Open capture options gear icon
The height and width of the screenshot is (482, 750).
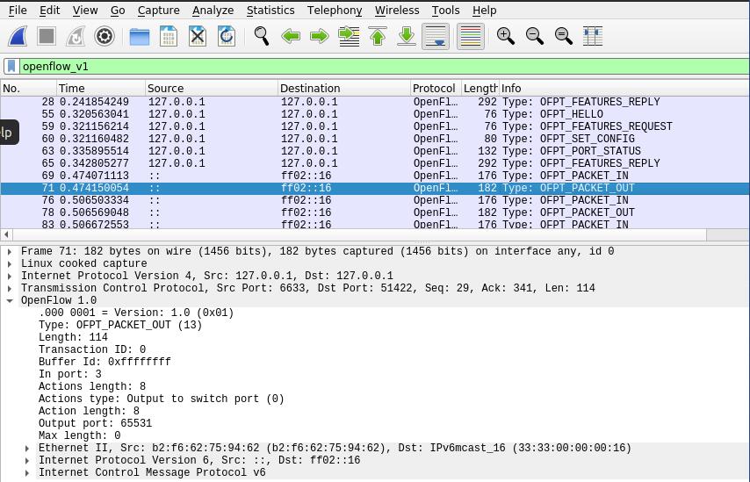105,36
